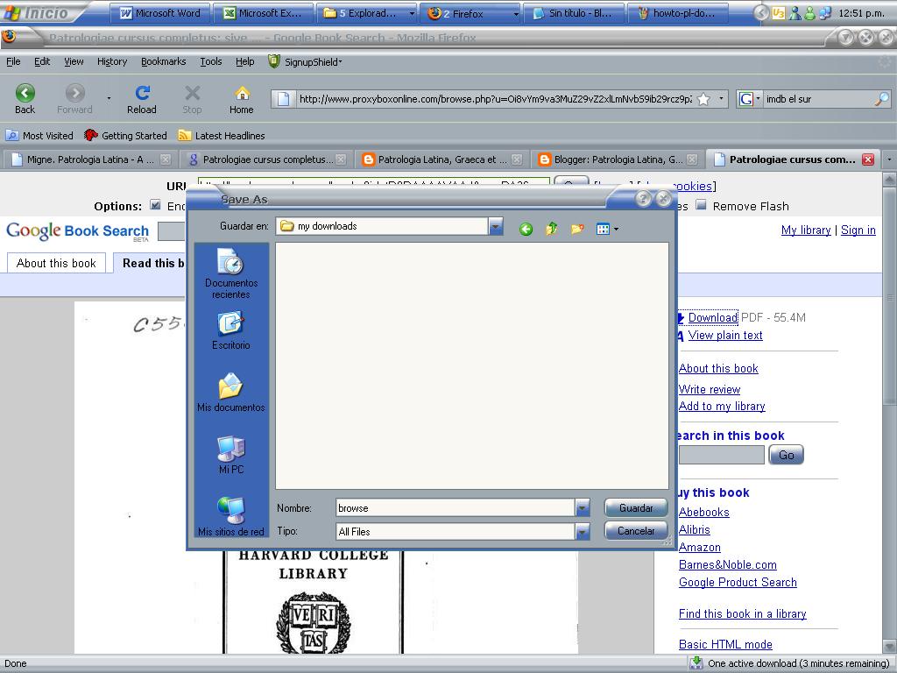
Task: Click the Go button for book search
Action: (786, 455)
